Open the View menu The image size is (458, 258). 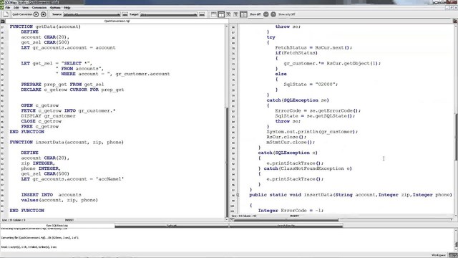[26, 8]
